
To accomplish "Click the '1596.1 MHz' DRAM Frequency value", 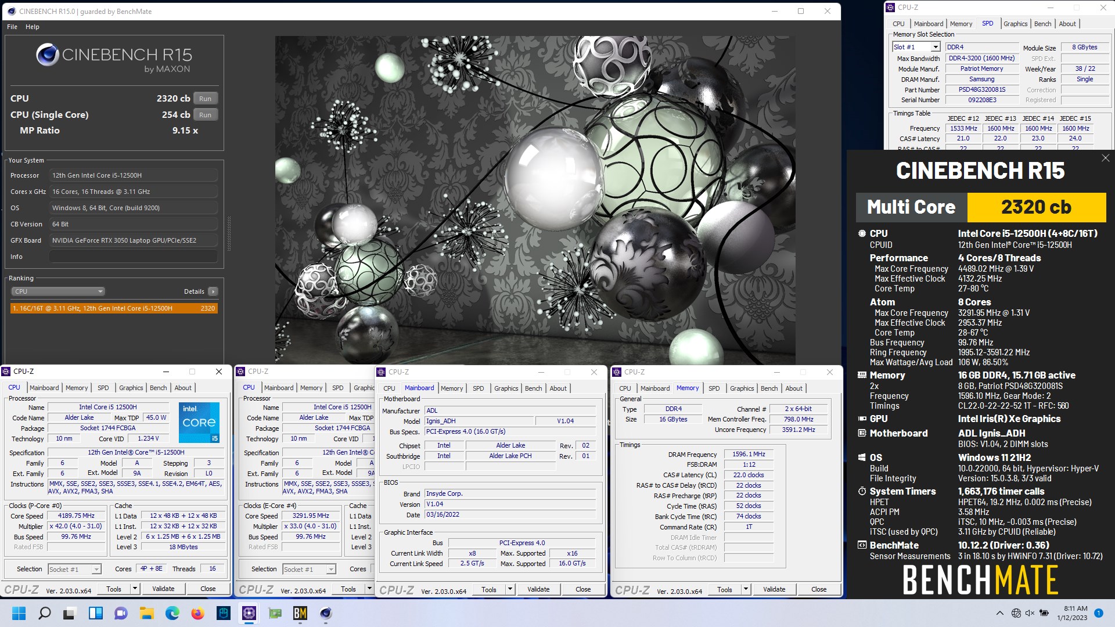I will [749, 455].
